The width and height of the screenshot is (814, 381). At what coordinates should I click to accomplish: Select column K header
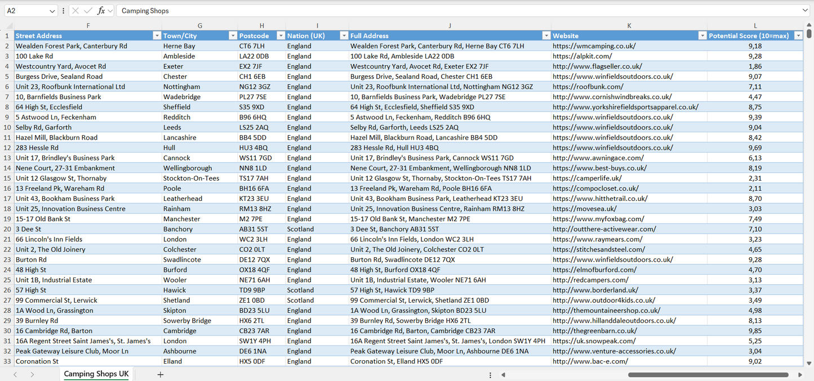(x=629, y=25)
